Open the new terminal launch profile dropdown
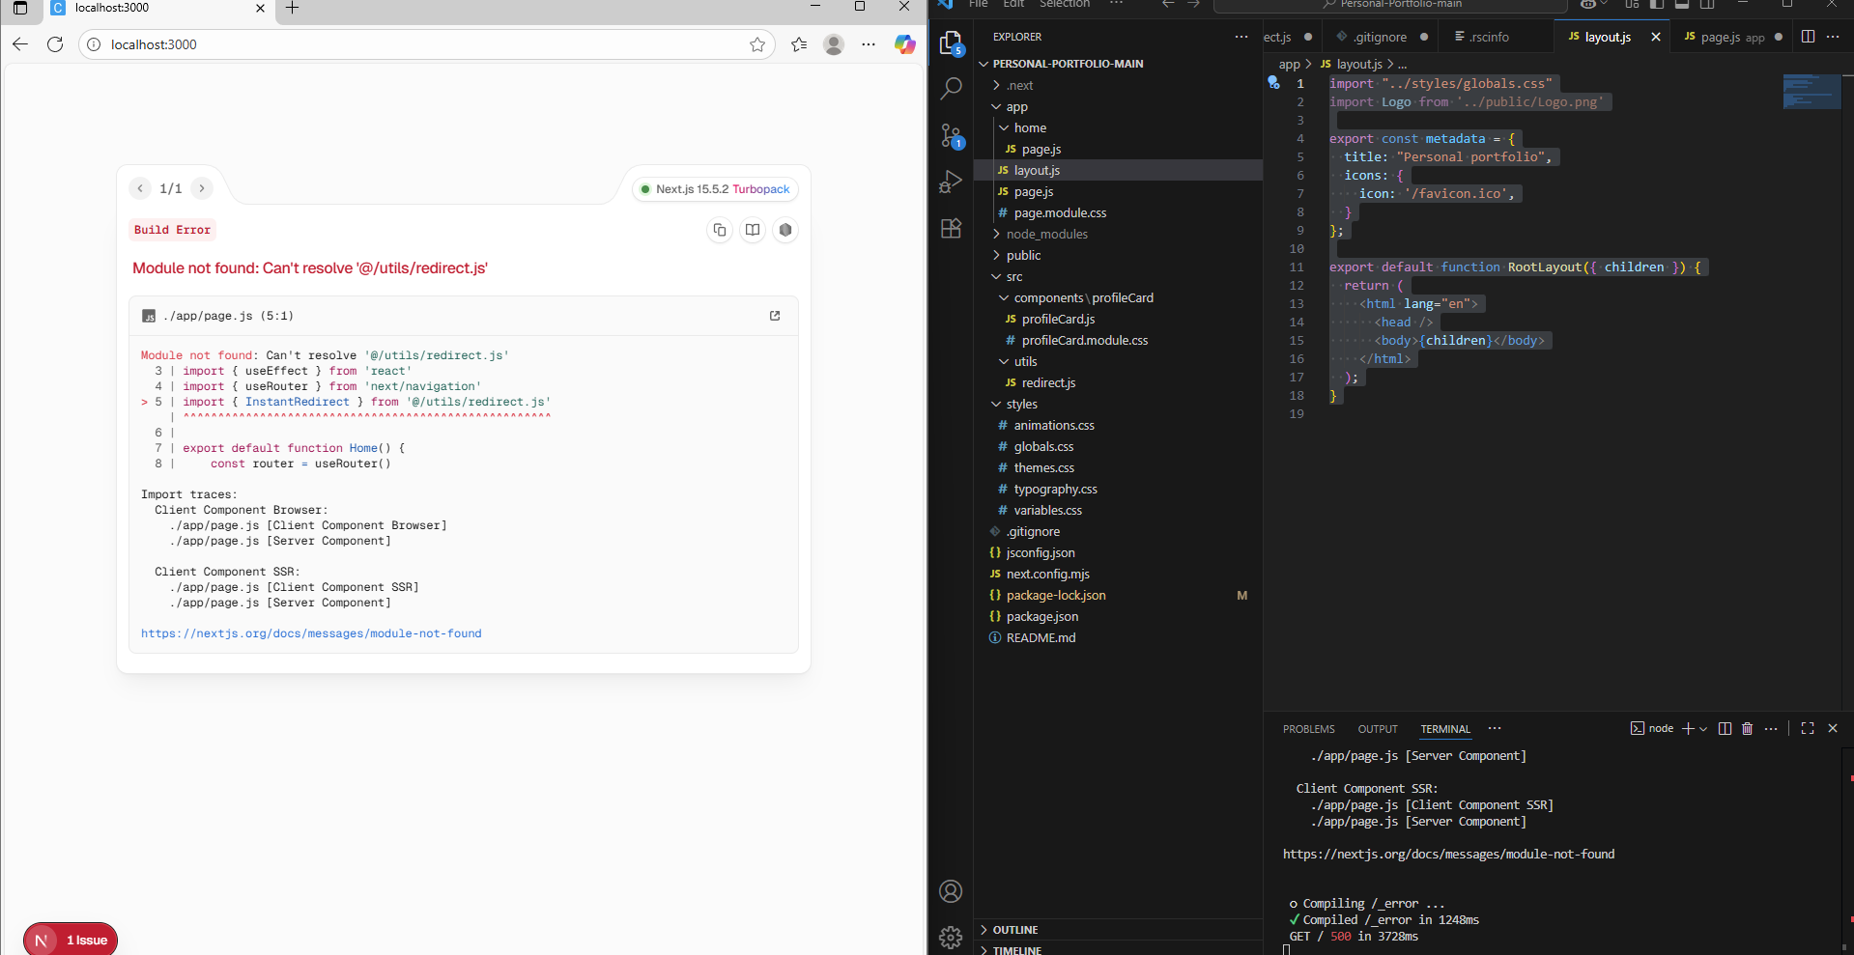 pyautogui.click(x=1703, y=729)
